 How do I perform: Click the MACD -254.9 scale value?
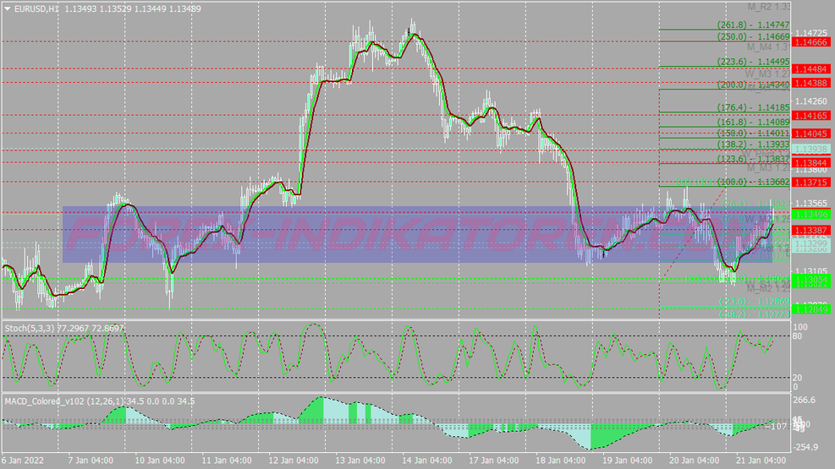pyautogui.click(x=805, y=447)
